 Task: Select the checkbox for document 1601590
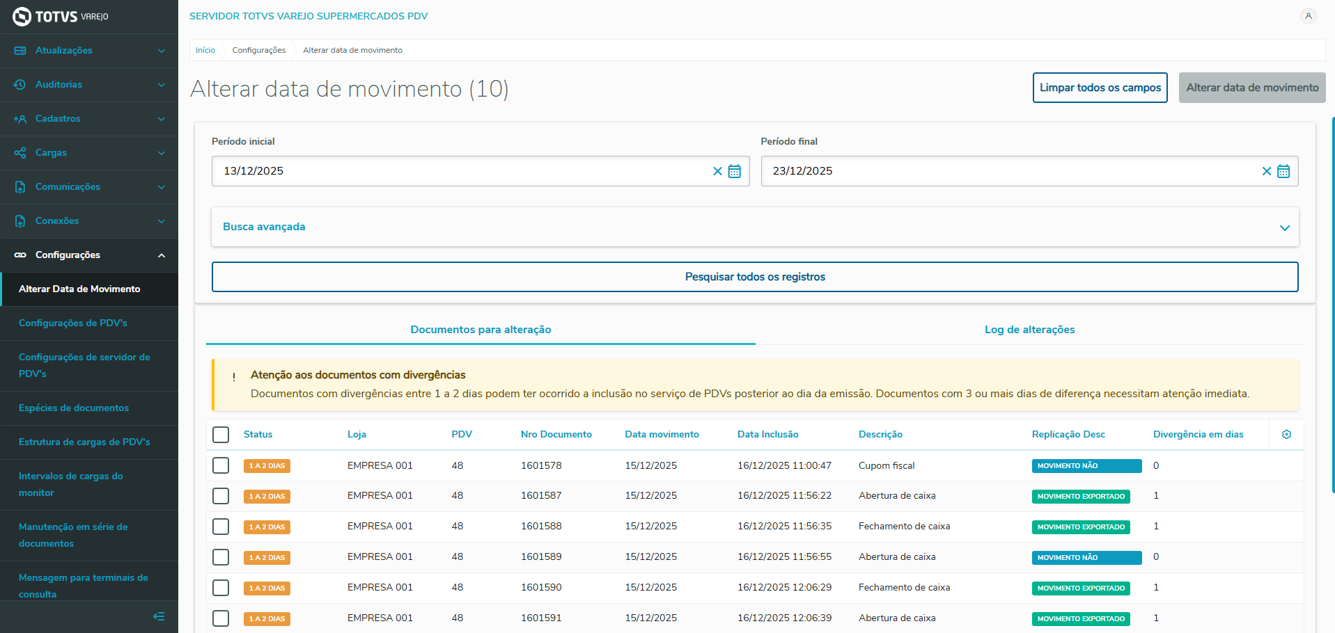[x=221, y=587]
